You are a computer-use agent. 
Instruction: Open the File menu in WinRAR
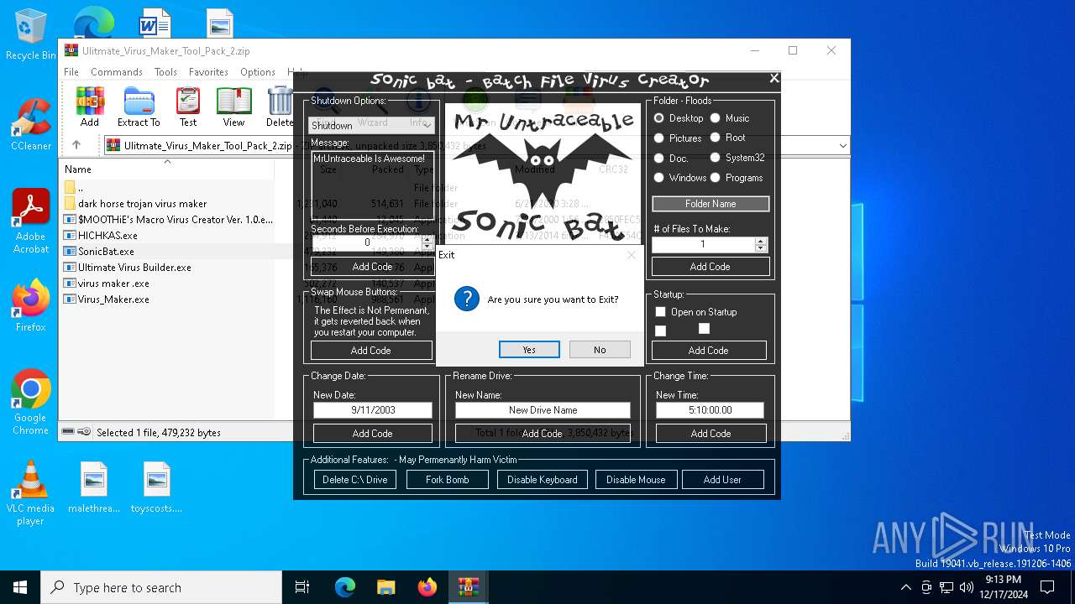tap(71, 72)
